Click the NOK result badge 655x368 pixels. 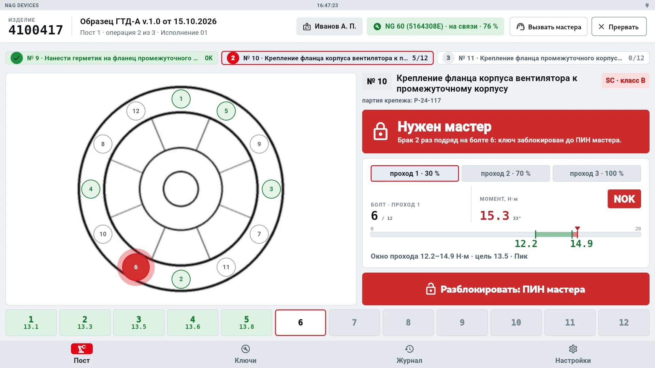624,199
